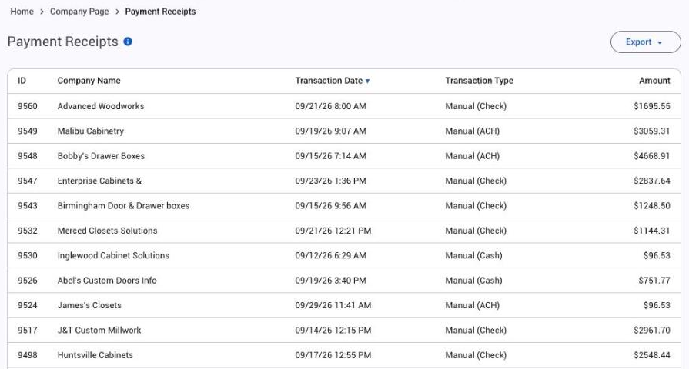Click date 09/21/26 12:21 PM
Image resolution: width=689 pixels, height=369 pixels.
(x=333, y=231)
